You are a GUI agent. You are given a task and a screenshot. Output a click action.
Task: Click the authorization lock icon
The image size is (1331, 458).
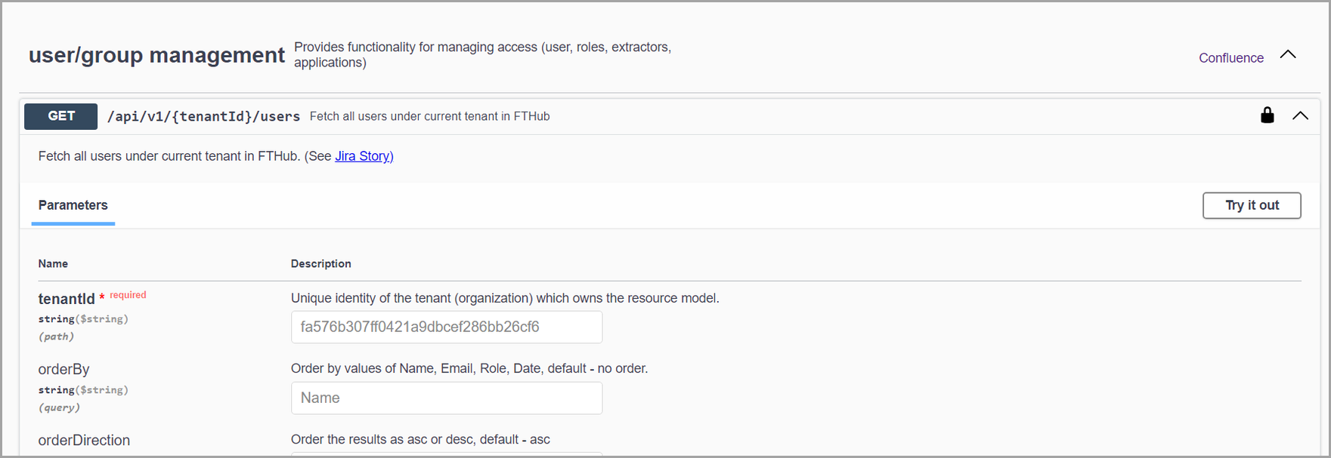[1267, 115]
